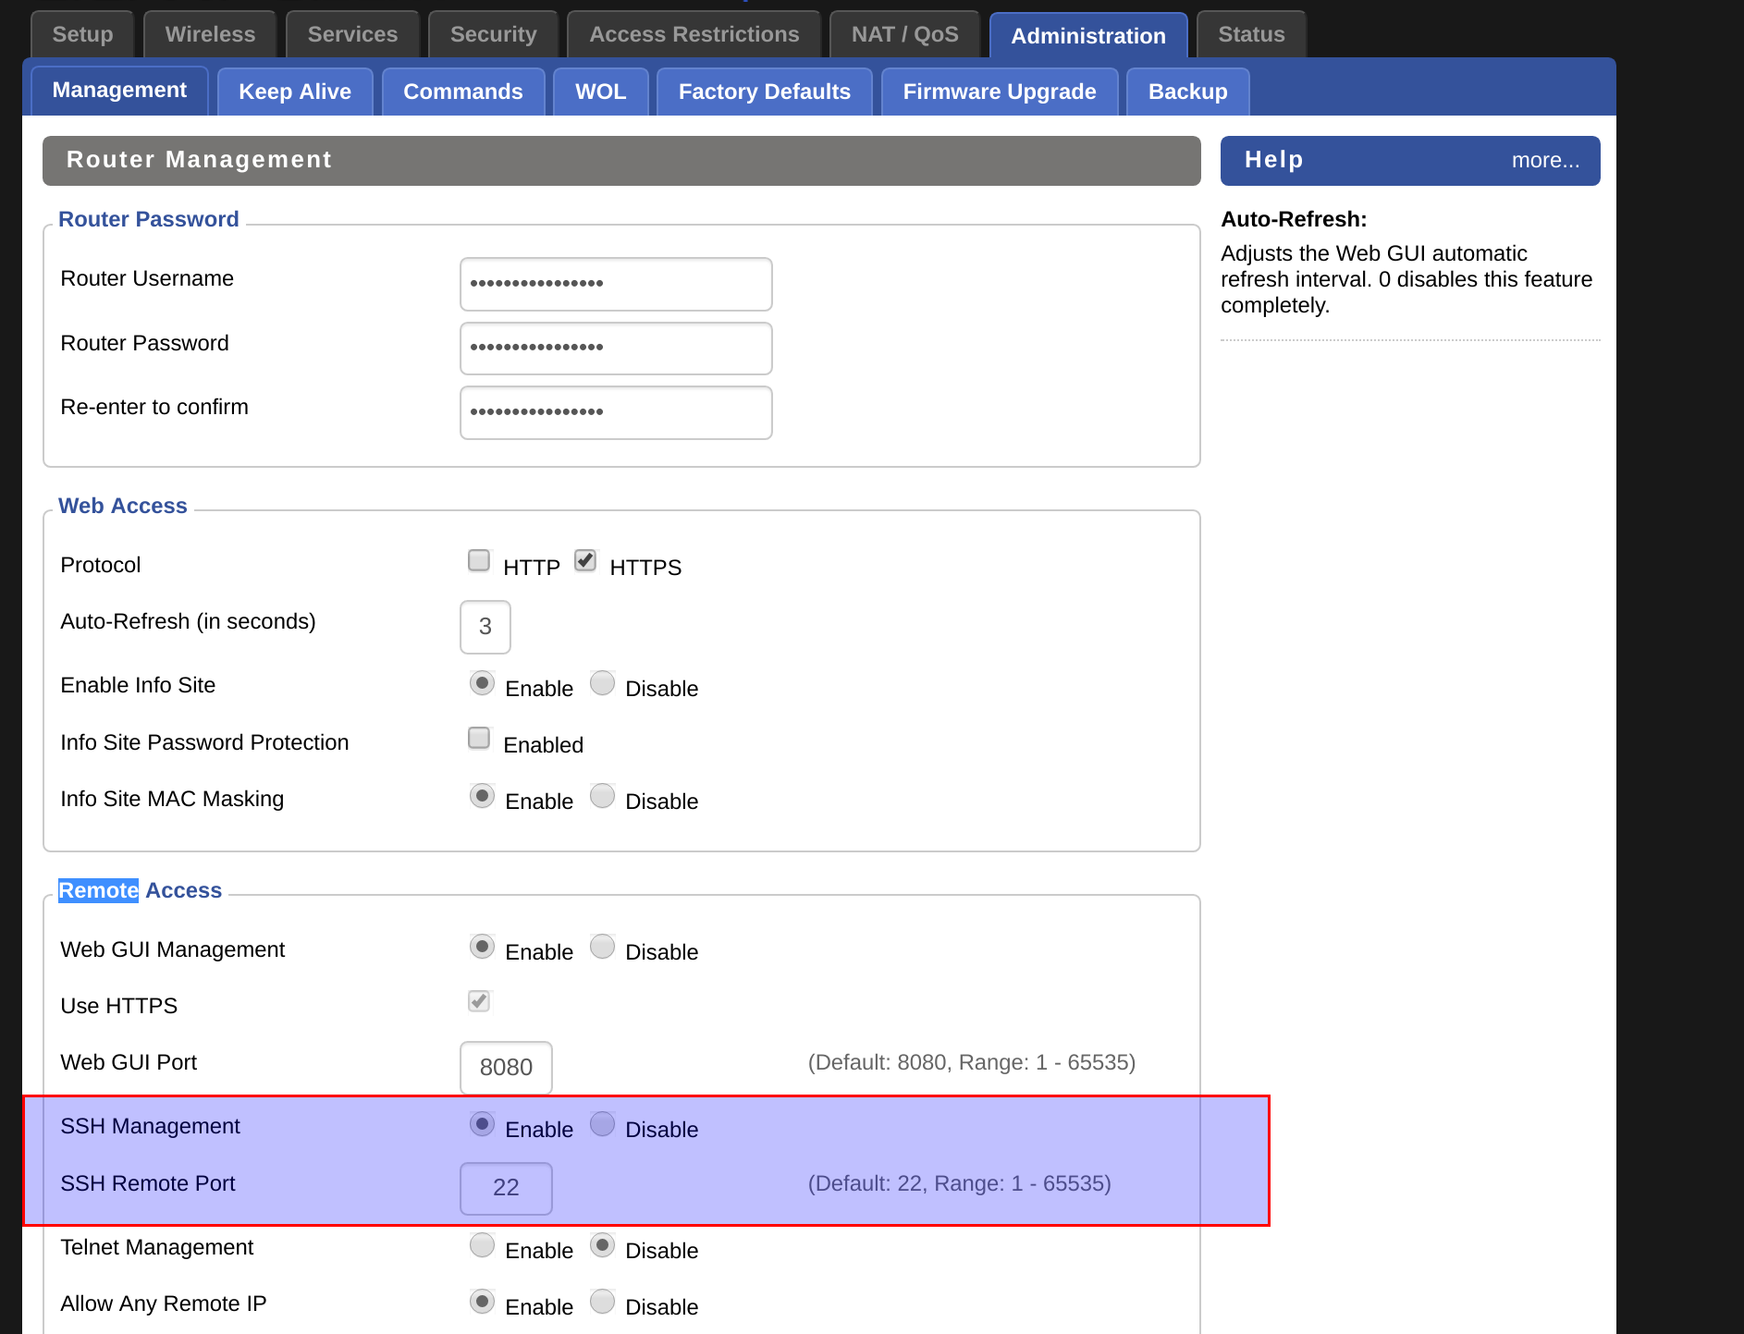Screen dimensions: 1744x1334
Task: Focus the Router Password field
Action: pos(616,348)
